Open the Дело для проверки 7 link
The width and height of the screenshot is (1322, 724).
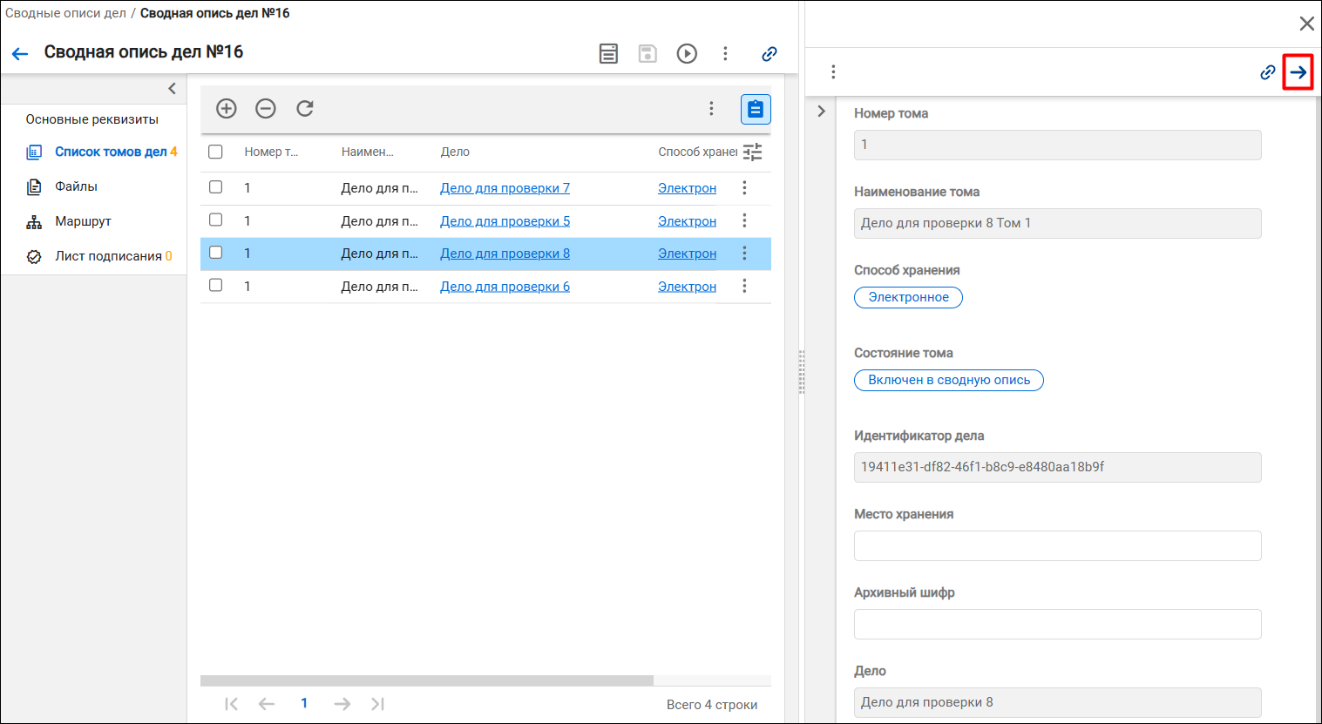pyautogui.click(x=505, y=188)
